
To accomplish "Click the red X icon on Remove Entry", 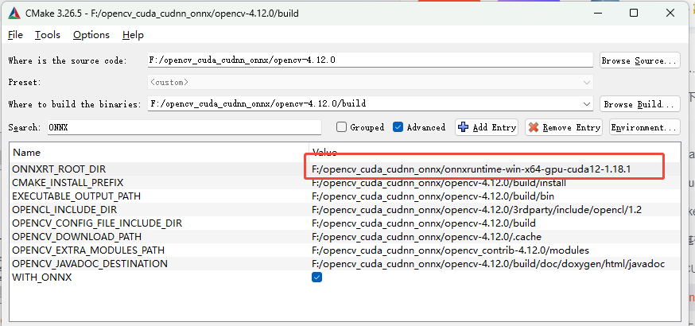I will pyautogui.click(x=534, y=127).
